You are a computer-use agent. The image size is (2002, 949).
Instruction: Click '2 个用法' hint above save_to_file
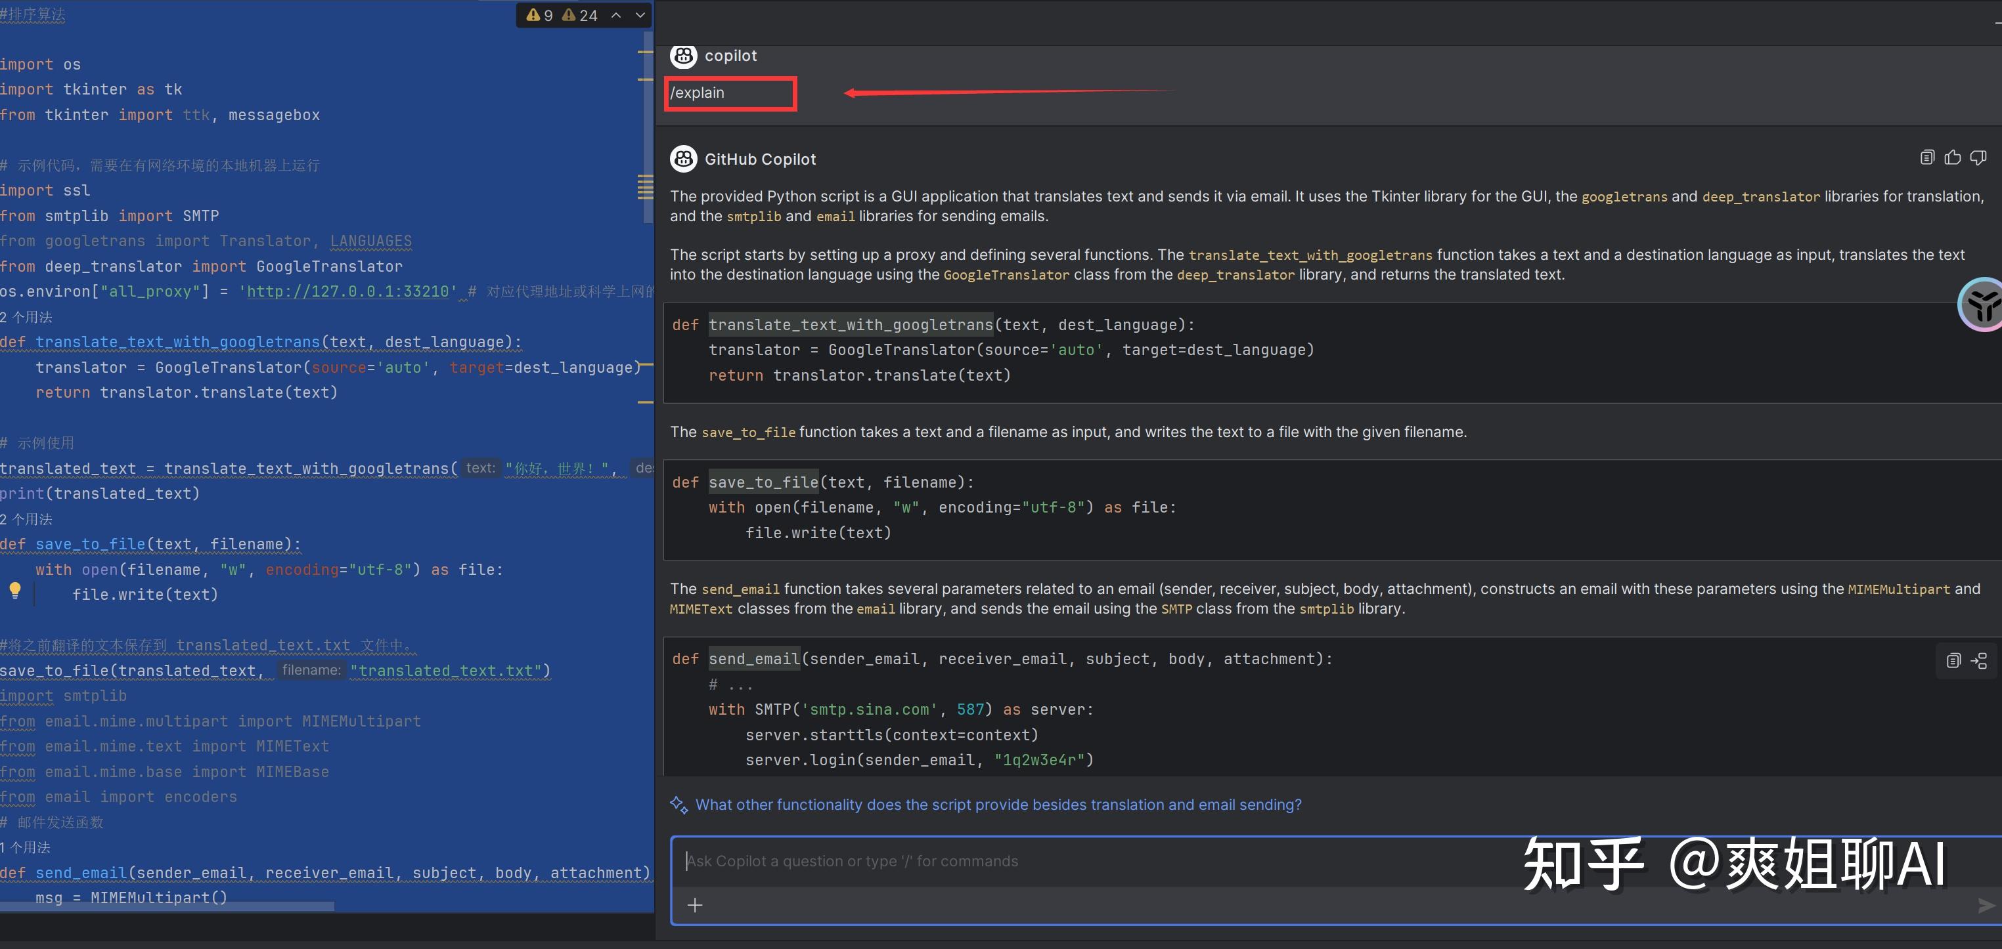pyautogui.click(x=26, y=518)
